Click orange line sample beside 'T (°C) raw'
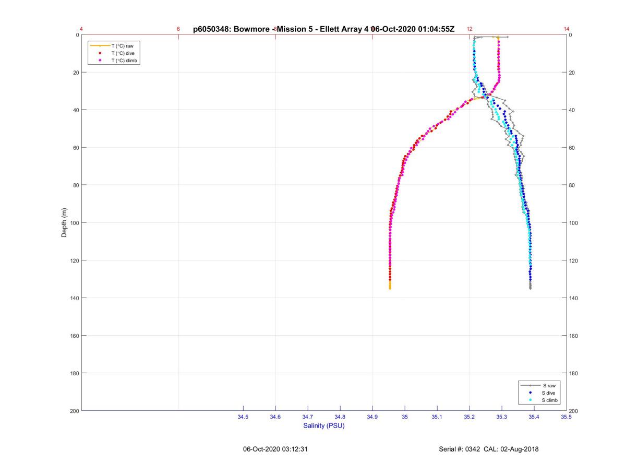Screen dimensions: 626x462 [x=100, y=46]
